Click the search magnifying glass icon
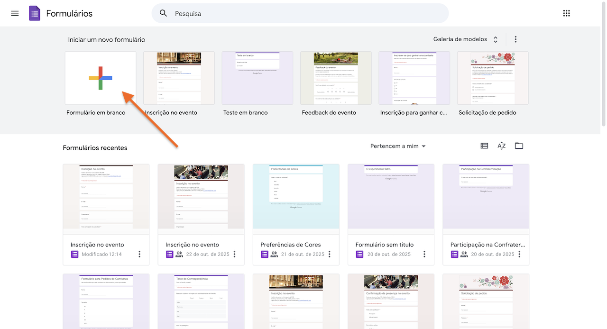This screenshot has width=607, height=329. [x=163, y=13]
